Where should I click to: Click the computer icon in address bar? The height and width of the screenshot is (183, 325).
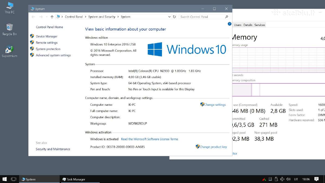tap(58, 17)
